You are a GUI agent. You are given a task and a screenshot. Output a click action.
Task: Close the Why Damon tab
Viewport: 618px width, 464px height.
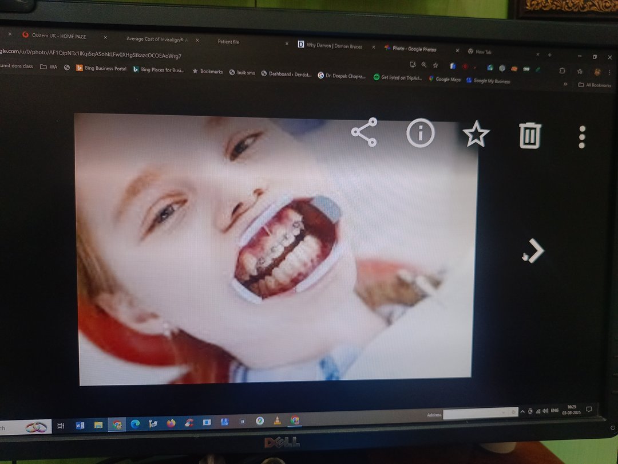pos(373,47)
